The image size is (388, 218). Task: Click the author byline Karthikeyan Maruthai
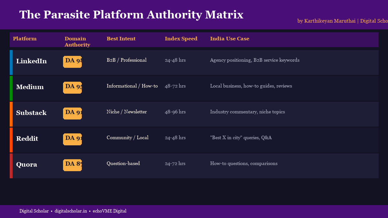[x=330, y=21]
